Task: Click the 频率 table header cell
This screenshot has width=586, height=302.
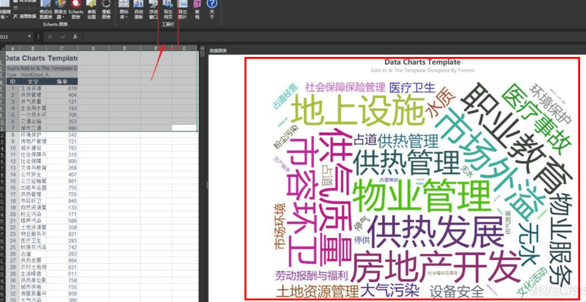Action: [x=62, y=81]
